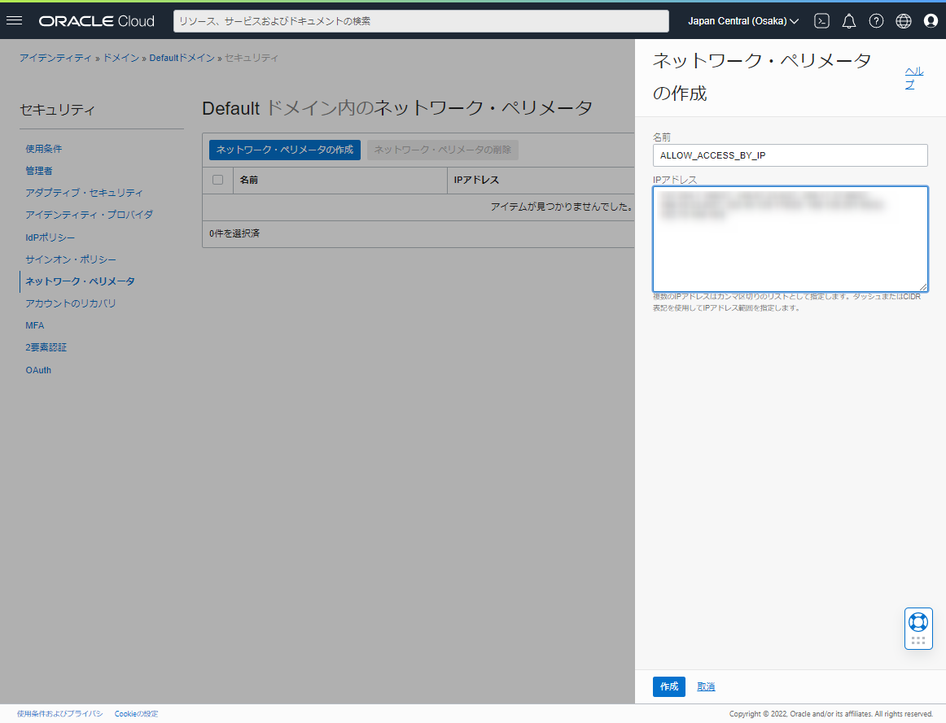This screenshot has width=946, height=723.
Task: Select ネットワーク・ペリメータ in the sidebar
Action: pos(81,281)
